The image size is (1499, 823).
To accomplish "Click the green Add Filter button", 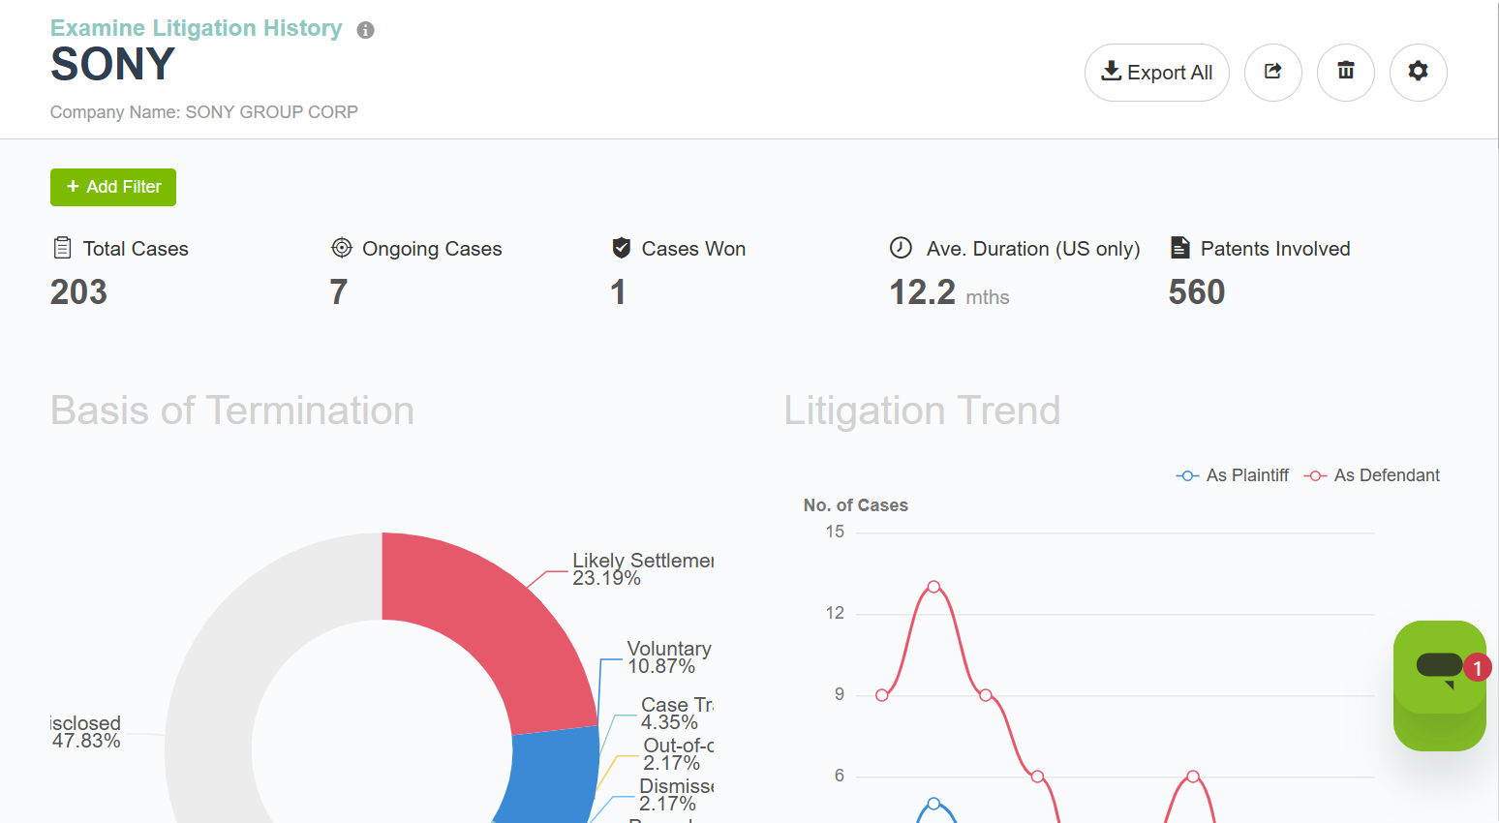I will click(x=113, y=187).
